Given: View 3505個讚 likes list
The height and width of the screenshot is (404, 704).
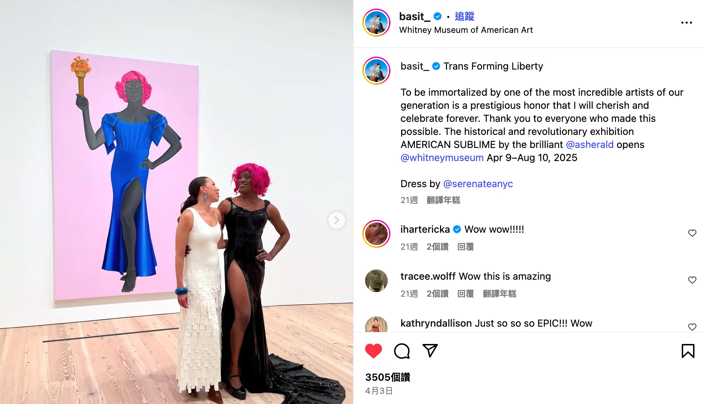Looking at the screenshot, I should 387,377.
